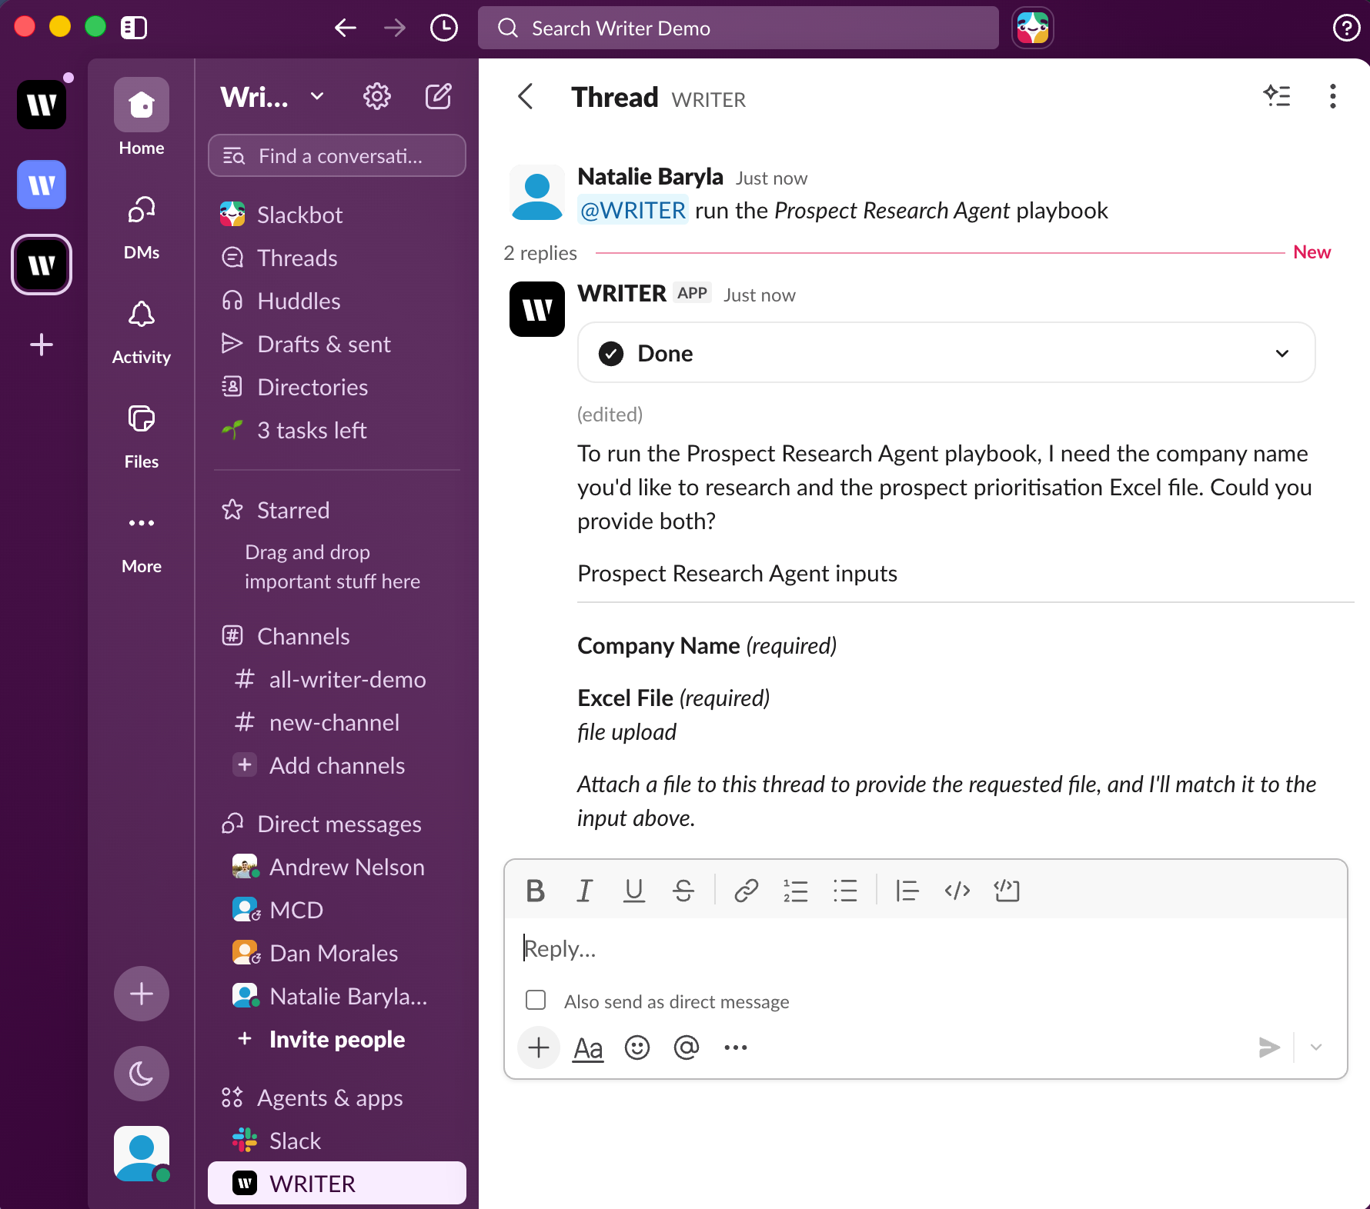Viewport: 1370px width, 1209px height.
Task: Start a bulleted list
Action: [x=845, y=891]
